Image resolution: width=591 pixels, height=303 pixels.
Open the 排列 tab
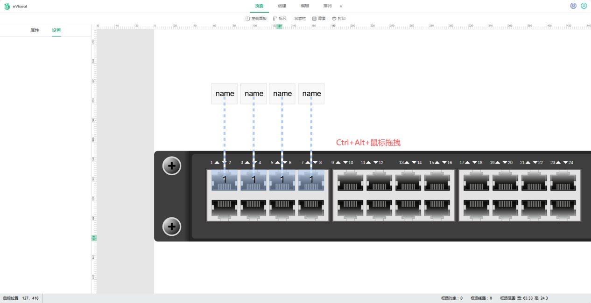327,6
